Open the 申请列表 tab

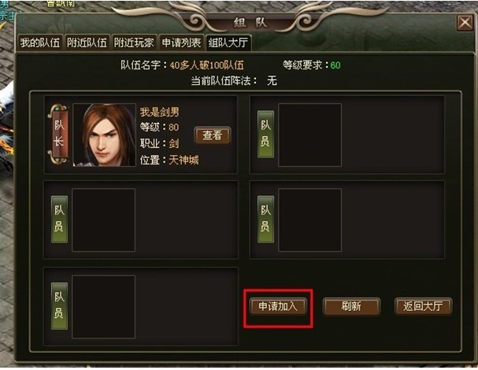(181, 43)
